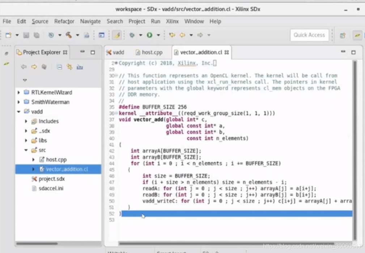Run the application with the green Run icon
Screen dimensions: 365x253
point(150,35)
